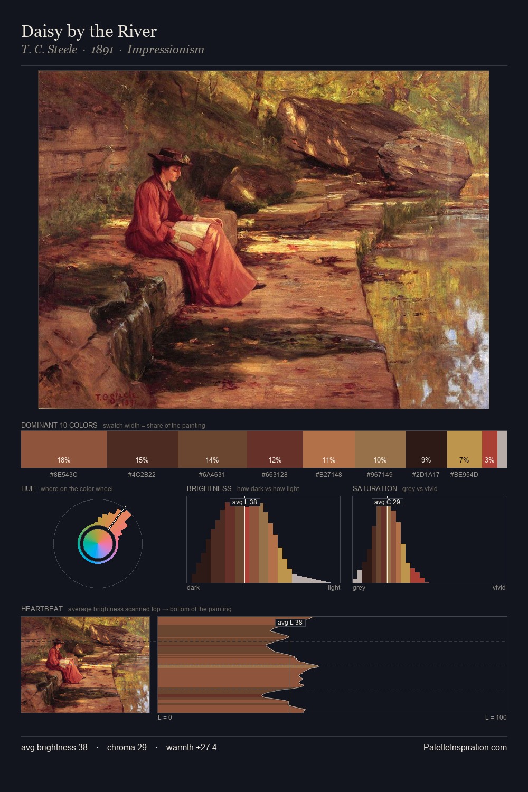Screen dimensions: 528x792
Task: Click the avg C 29 label in Saturation histogram
Action: (x=388, y=502)
